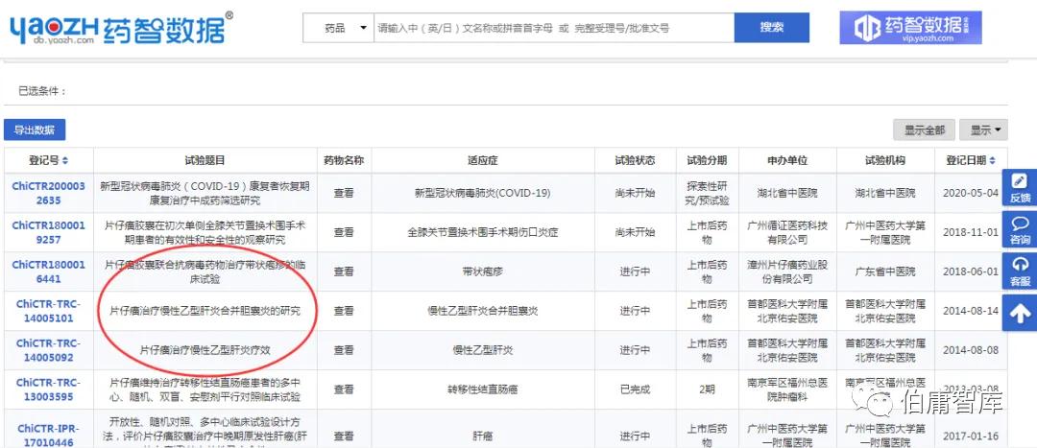The image size is (1037, 448).
Task: Click date cell 2018-11-01
Action: [970, 232]
